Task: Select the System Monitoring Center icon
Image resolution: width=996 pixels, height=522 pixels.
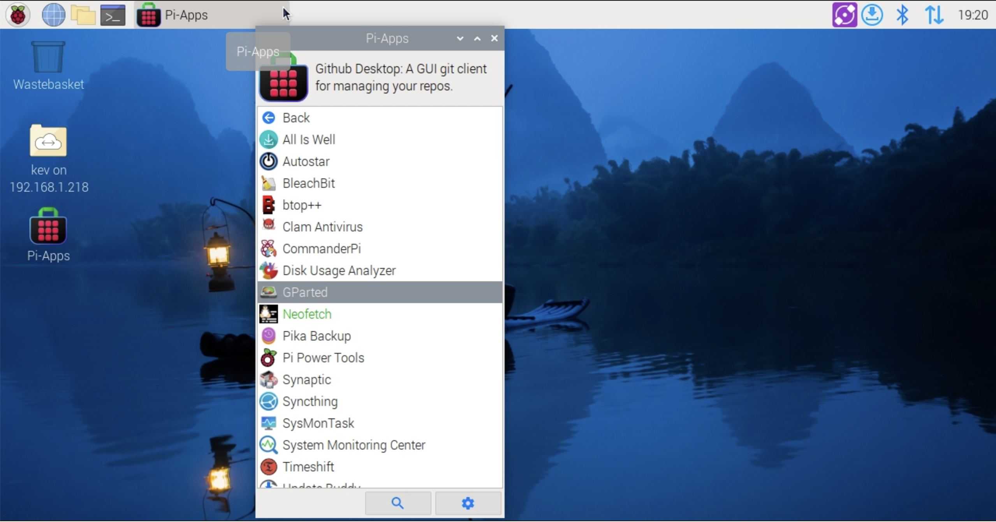Action: (269, 445)
